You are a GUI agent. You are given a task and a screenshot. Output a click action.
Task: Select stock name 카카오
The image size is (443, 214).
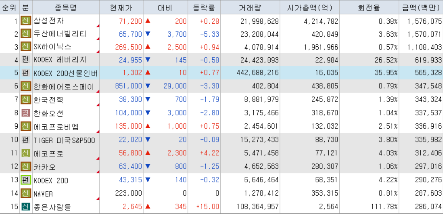(45, 167)
